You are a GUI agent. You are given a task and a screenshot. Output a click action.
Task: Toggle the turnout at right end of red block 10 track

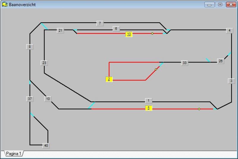tap(165, 34)
